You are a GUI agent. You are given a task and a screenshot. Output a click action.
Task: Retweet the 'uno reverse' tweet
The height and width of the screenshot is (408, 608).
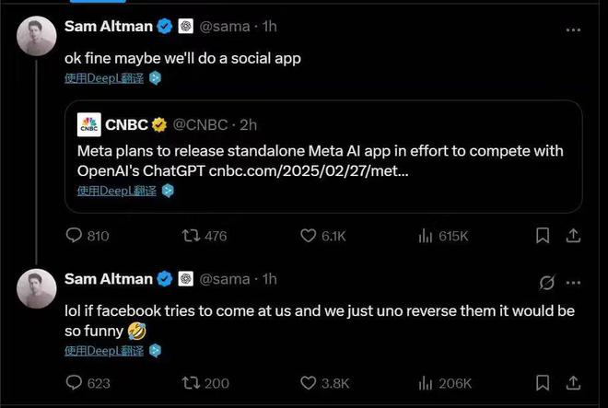click(x=193, y=382)
